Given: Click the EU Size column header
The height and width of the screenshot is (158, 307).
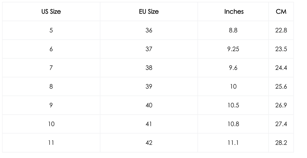Looking at the screenshot, I should click(x=149, y=12).
